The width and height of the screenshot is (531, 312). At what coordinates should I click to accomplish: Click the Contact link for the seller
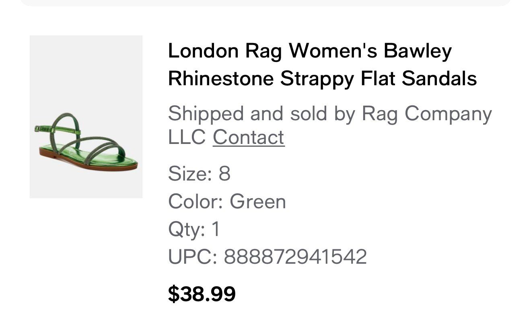[x=248, y=137]
